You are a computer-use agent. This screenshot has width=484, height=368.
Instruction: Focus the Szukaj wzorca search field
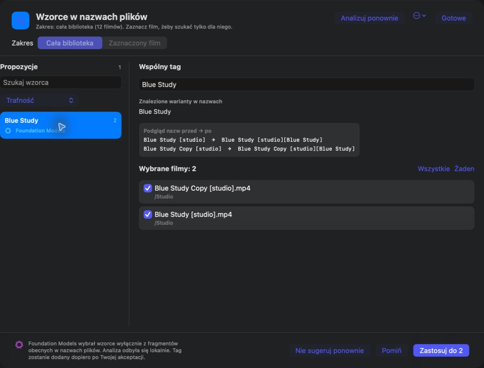[x=61, y=83]
